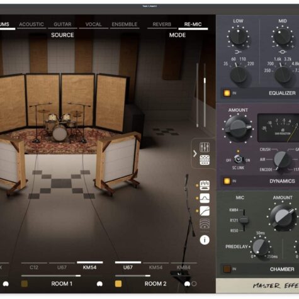Open the mixer faders view icon
Viewport: 299px width, 299px height.
click(205, 147)
